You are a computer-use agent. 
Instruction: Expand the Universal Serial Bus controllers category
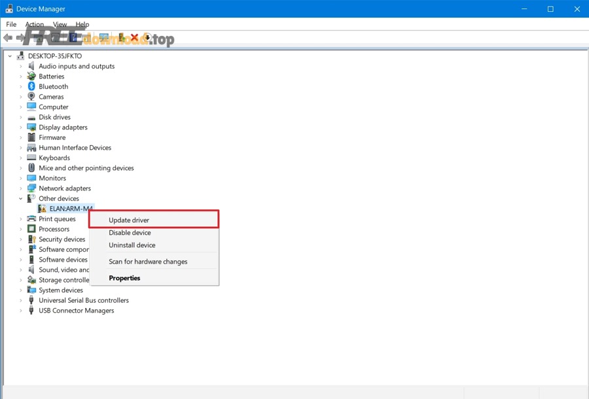click(x=21, y=300)
